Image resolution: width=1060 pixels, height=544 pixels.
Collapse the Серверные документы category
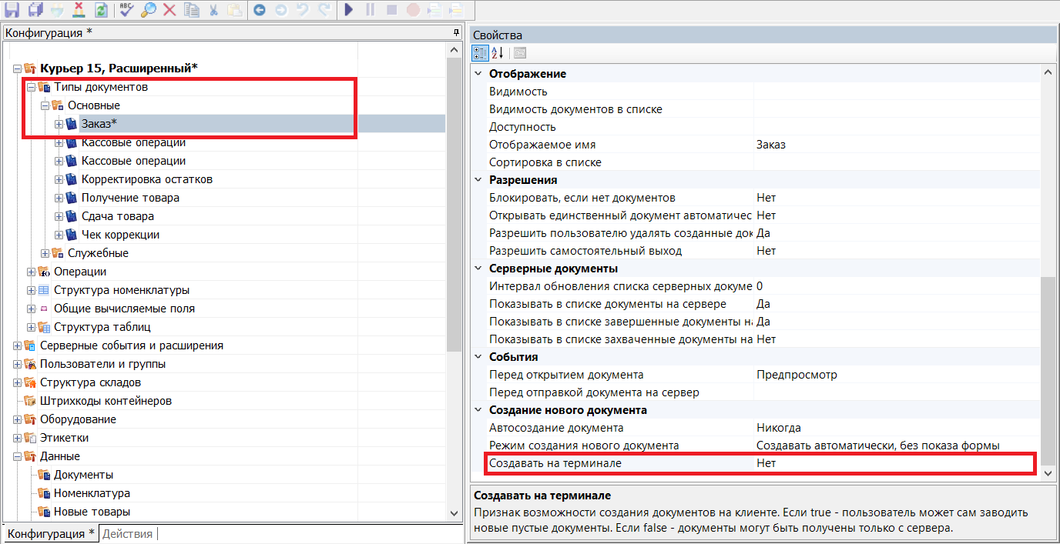click(x=478, y=269)
